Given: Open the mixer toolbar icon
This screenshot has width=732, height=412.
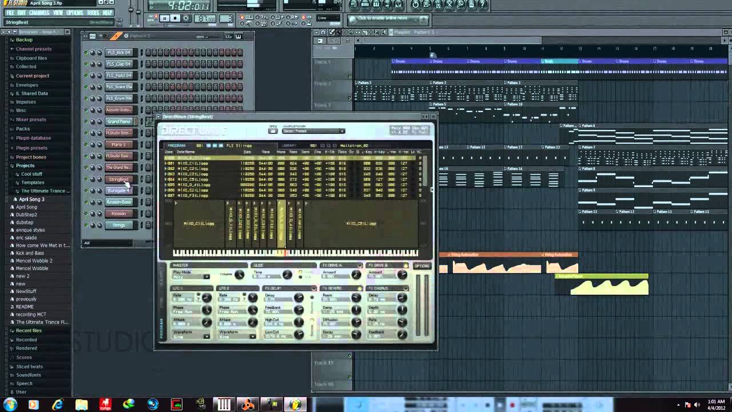Looking at the screenshot, I should pyautogui.click(x=398, y=5).
